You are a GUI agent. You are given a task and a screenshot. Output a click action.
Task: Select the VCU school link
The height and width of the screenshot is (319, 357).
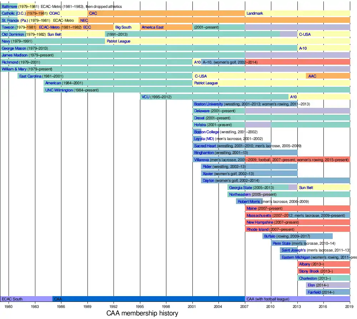[145, 97]
